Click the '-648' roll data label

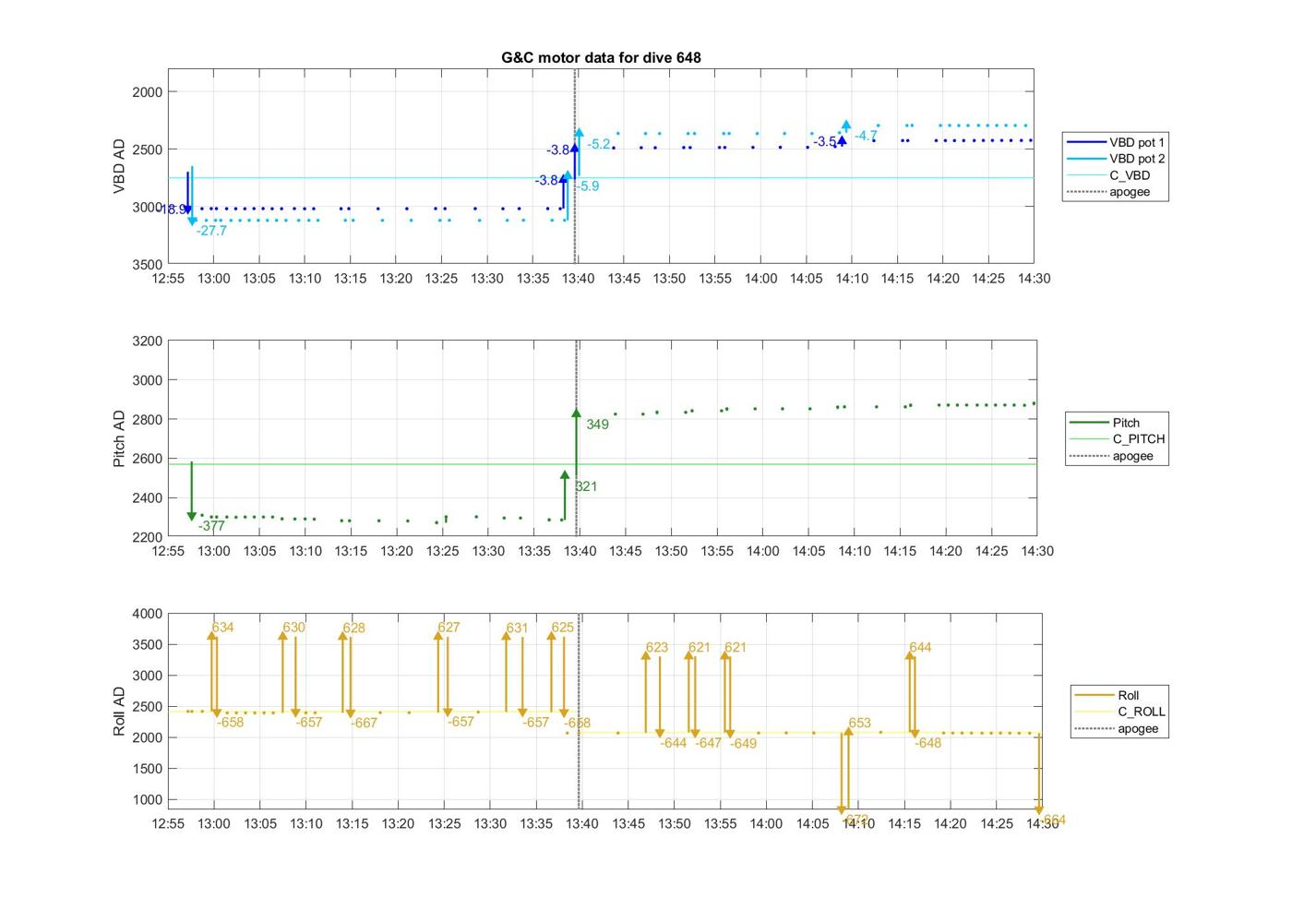[927, 744]
